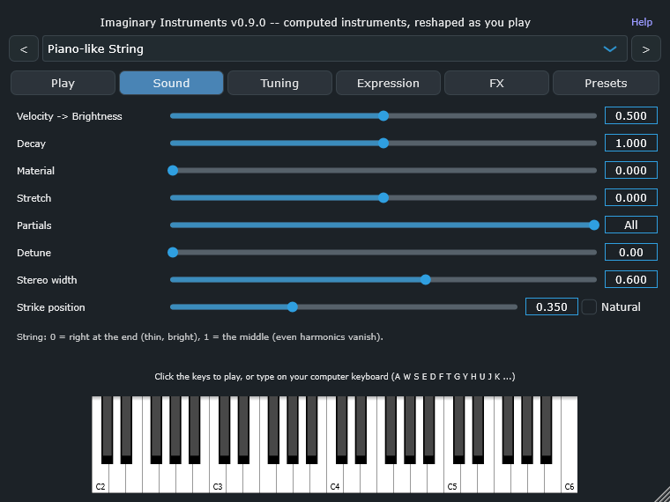Open the Tuning tab
This screenshot has height=502, width=670.
(x=279, y=83)
